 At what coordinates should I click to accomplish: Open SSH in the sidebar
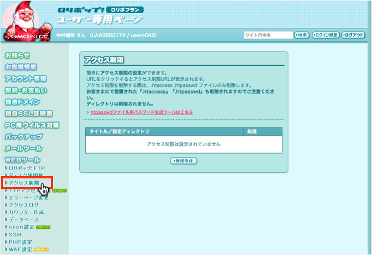(x=15, y=235)
